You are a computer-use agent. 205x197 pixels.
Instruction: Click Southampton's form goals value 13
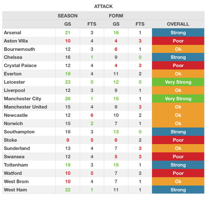coord(116,132)
